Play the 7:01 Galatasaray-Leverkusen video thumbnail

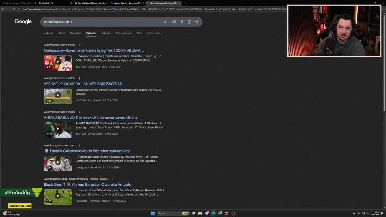pos(58,63)
